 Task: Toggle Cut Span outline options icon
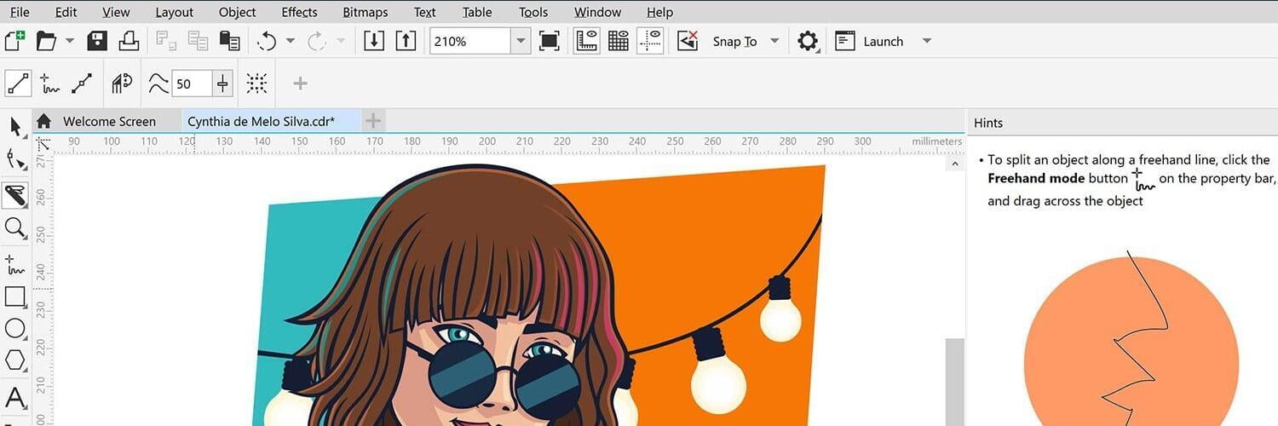(122, 83)
